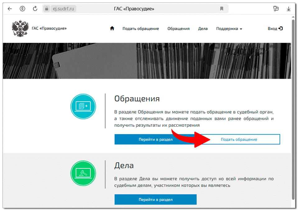Open Подать обращение in the top navigation
Screen dimensions: 298x211
(140, 29)
